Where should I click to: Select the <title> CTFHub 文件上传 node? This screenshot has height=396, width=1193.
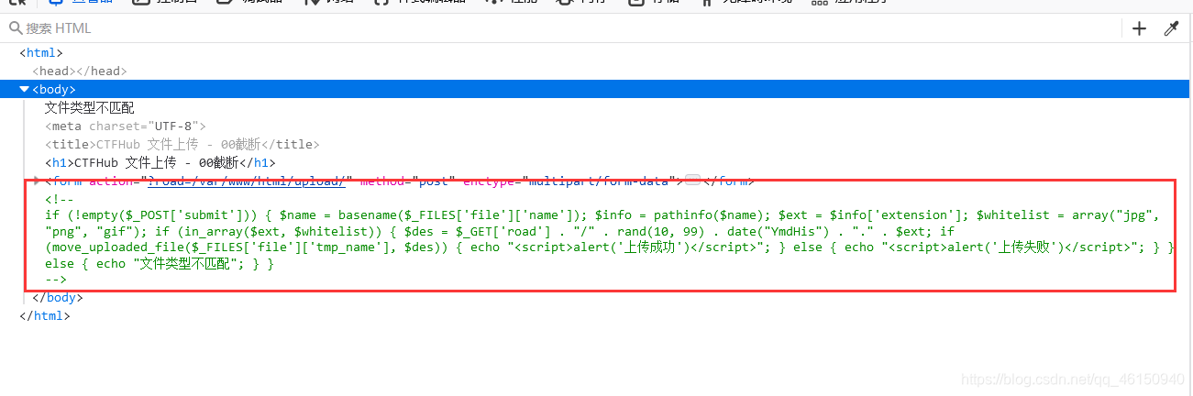182,144
